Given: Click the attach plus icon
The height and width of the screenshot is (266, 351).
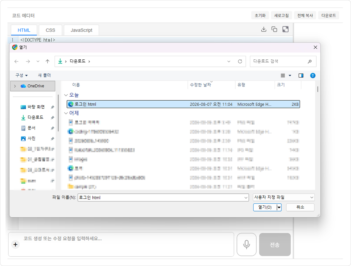Looking at the screenshot, I should click(x=16, y=245).
